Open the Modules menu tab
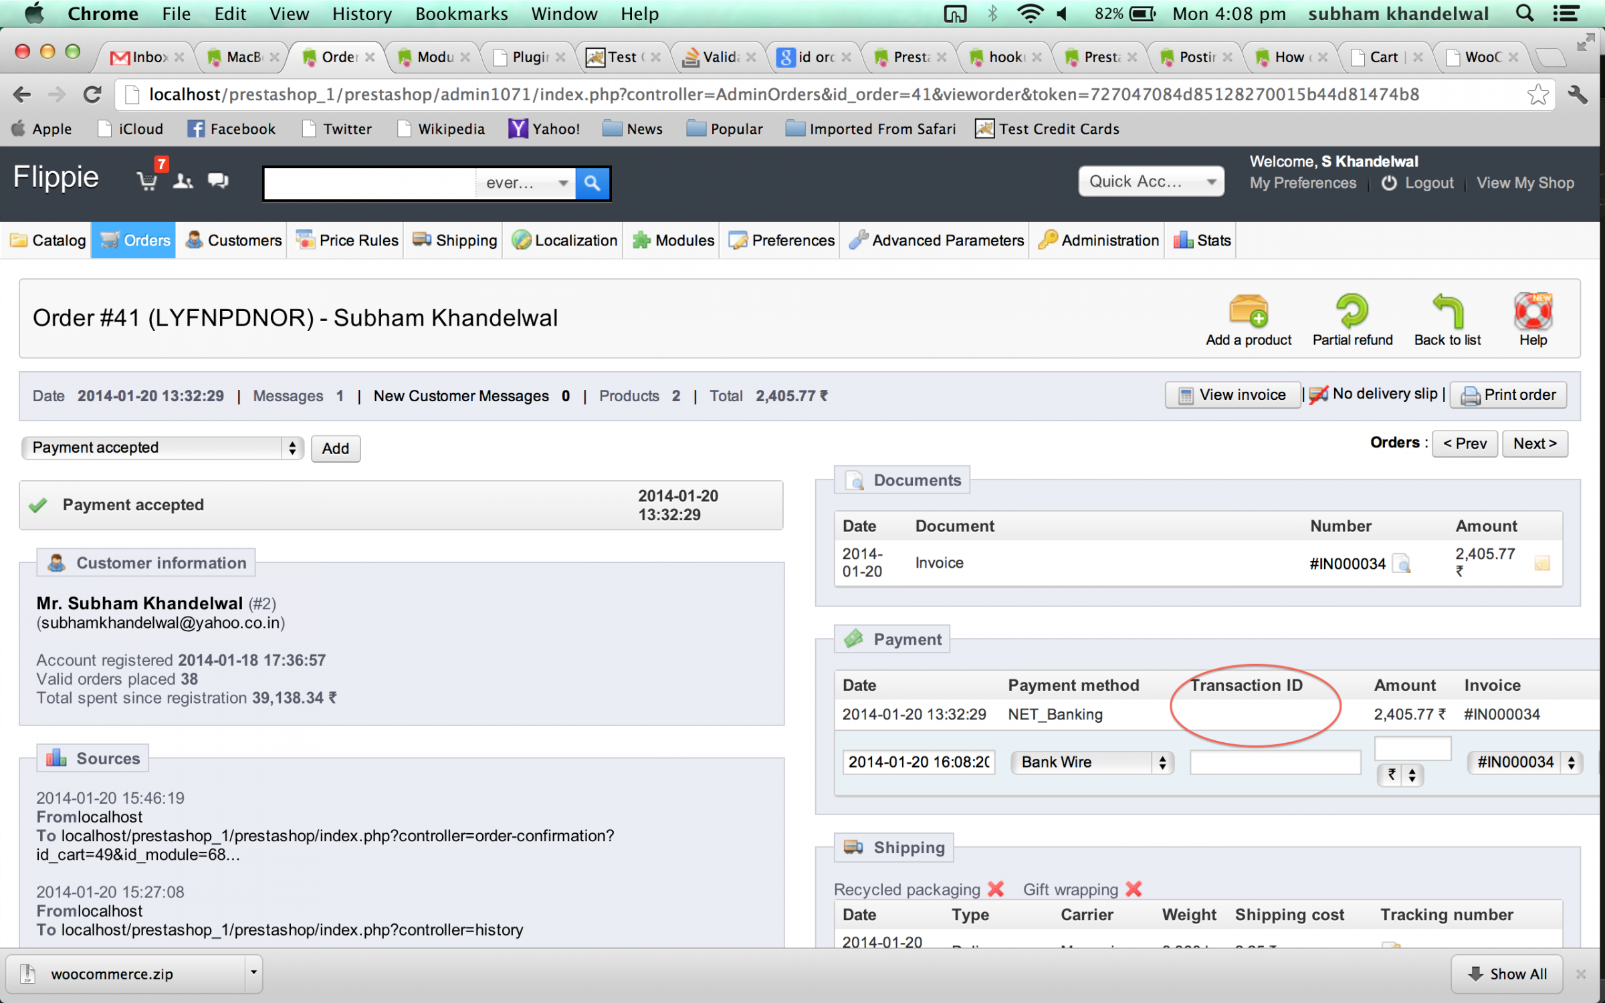Viewport: 1605px width, 1003px height. point(673,240)
